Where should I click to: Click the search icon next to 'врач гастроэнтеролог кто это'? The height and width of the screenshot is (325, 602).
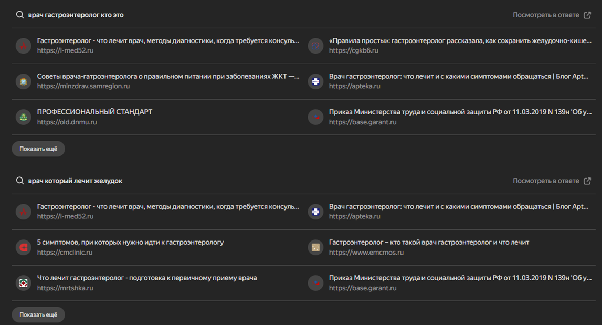(x=19, y=15)
